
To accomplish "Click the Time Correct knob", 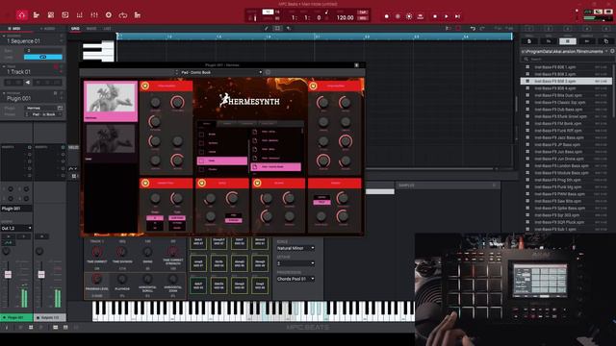I will click(x=96, y=252).
